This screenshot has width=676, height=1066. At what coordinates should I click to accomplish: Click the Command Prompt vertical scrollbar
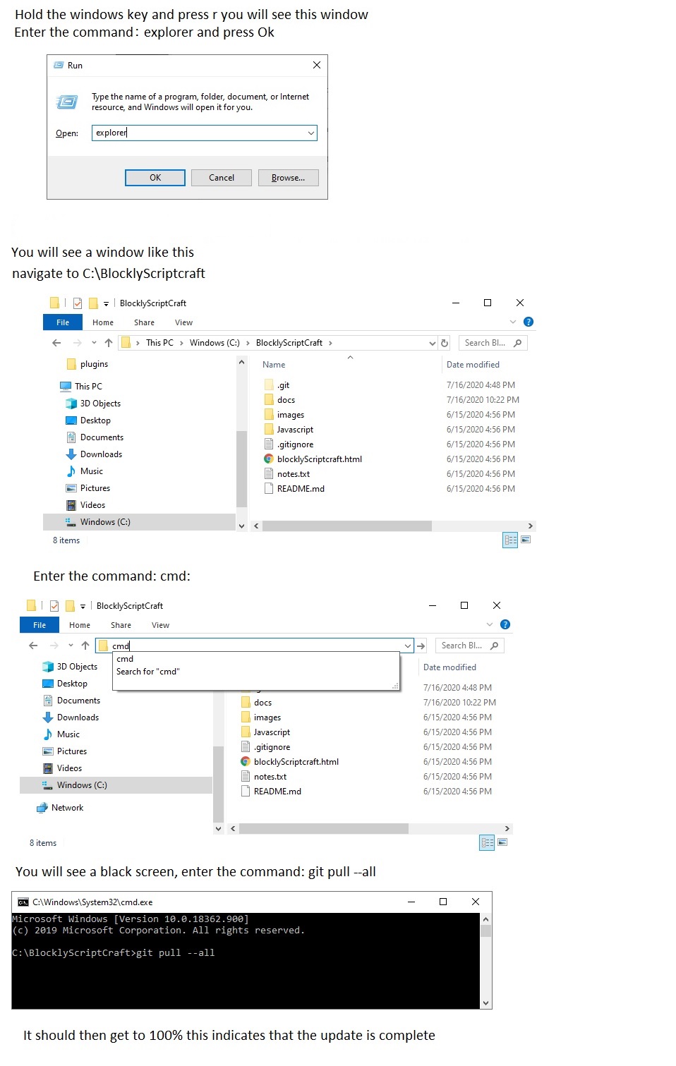coord(485,959)
